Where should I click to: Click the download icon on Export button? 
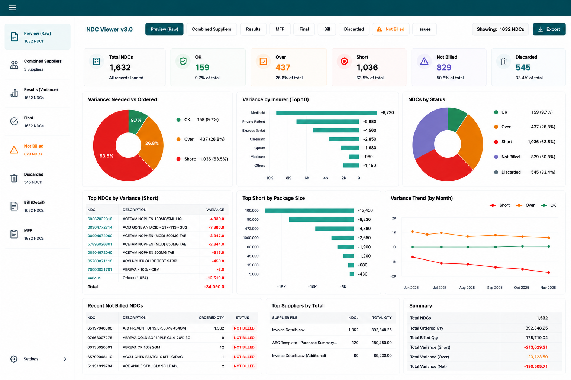[541, 29]
